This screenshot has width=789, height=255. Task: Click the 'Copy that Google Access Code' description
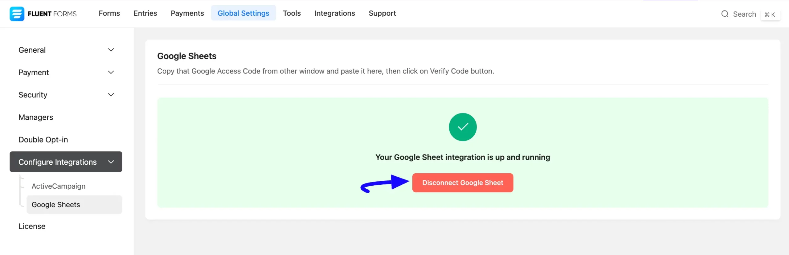325,71
